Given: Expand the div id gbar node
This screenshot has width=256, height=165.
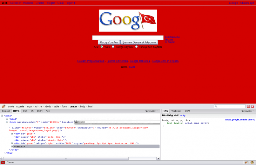Looking at the screenshot, I should click(x=12, y=134).
